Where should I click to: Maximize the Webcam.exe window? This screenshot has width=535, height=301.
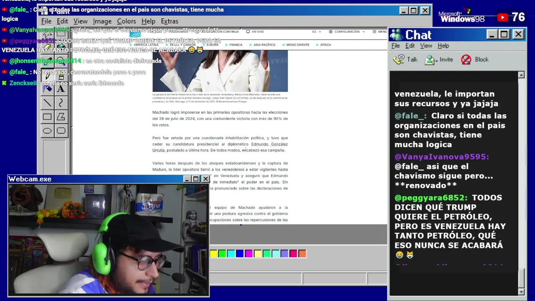pos(196,179)
